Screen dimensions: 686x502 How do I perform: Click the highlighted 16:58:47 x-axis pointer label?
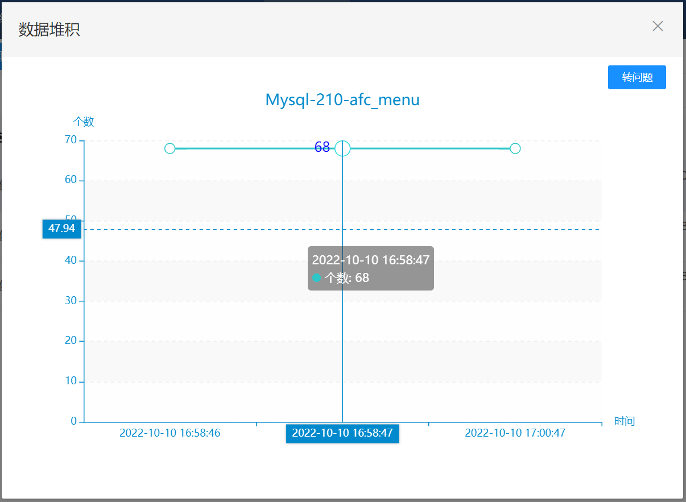coord(342,433)
